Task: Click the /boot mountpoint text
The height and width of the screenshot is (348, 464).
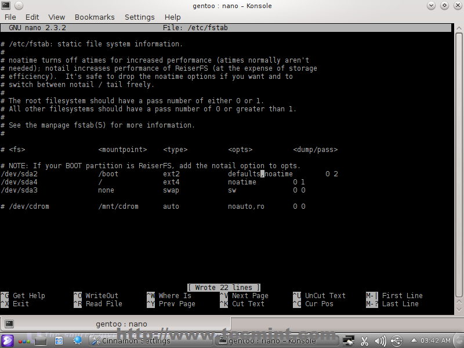Action: (108, 173)
